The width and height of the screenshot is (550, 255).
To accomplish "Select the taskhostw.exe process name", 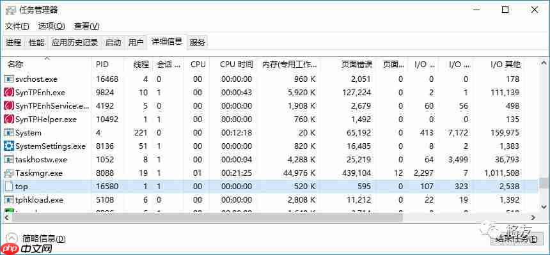I will click(x=41, y=160).
